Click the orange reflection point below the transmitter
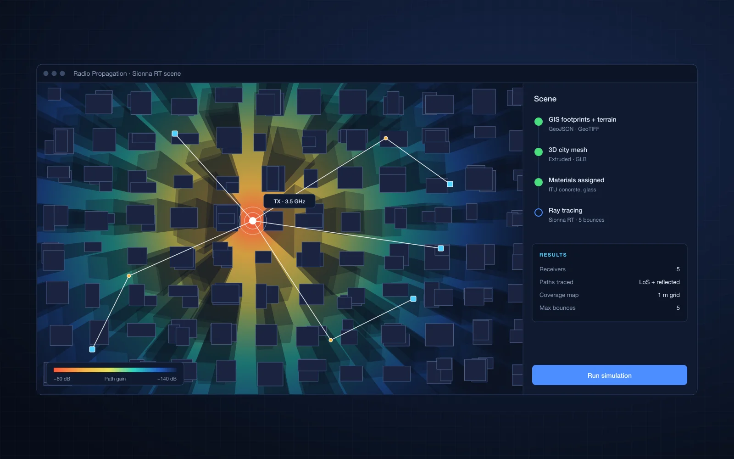Image resolution: width=734 pixels, height=459 pixels. (x=331, y=340)
